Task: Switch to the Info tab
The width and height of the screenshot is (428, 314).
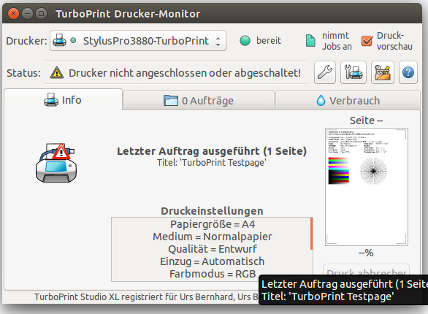Action: (63, 100)
